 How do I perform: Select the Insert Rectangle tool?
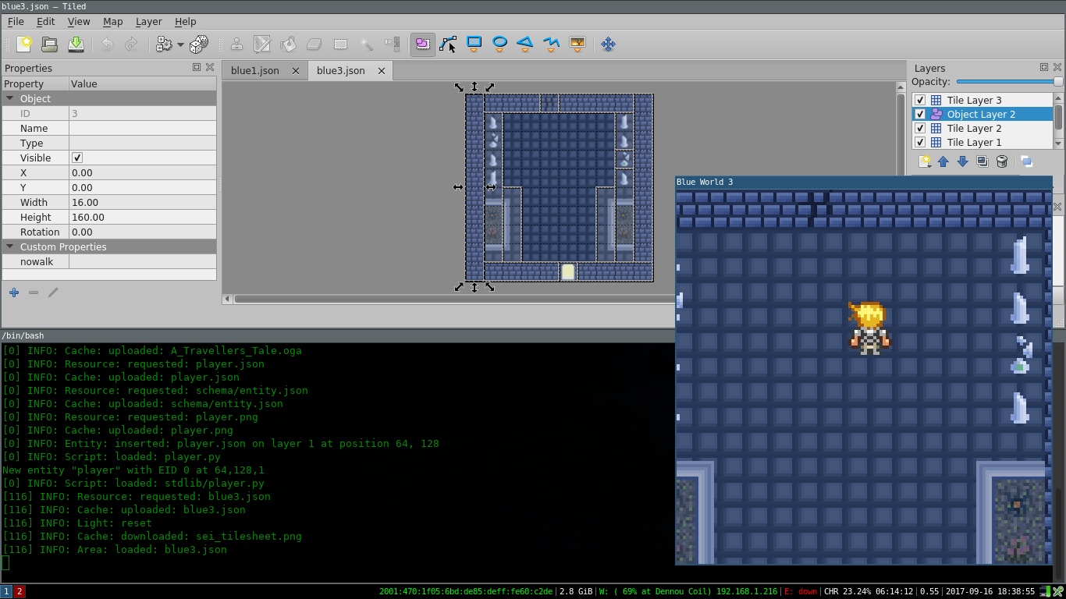point(474,44)
